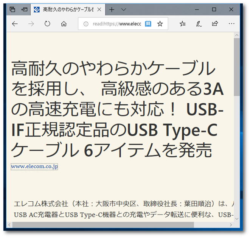
Task: Click the scroll down arrow
Action: point(237,219)
